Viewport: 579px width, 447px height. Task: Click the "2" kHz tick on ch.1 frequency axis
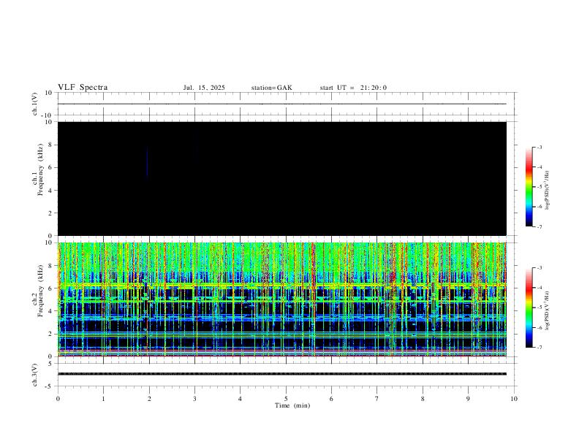click(x=50, y=213)
